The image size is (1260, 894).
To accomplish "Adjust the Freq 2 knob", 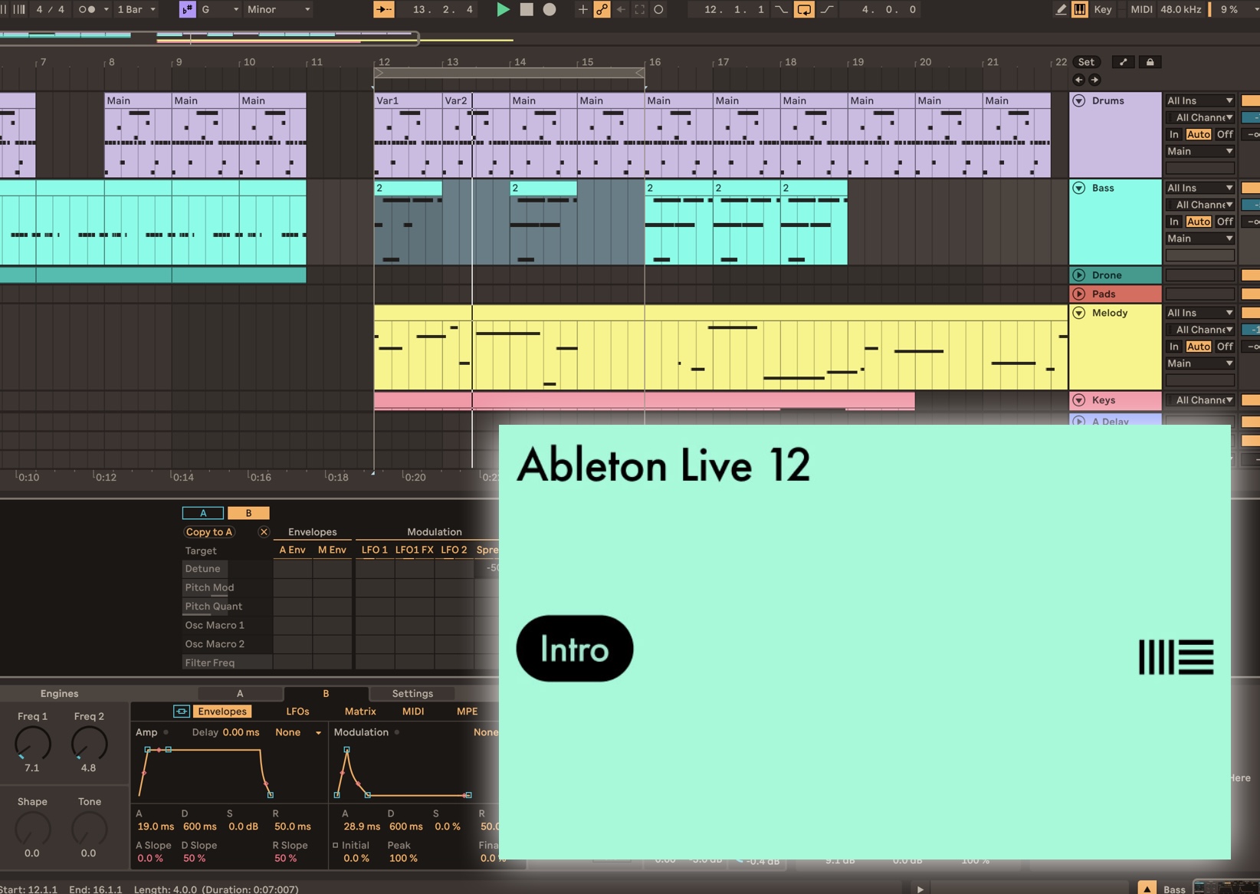I will [89, 743].
